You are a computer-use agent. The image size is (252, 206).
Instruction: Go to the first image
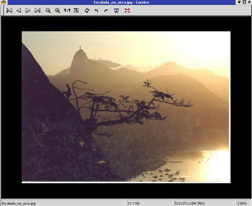[9, 11]
